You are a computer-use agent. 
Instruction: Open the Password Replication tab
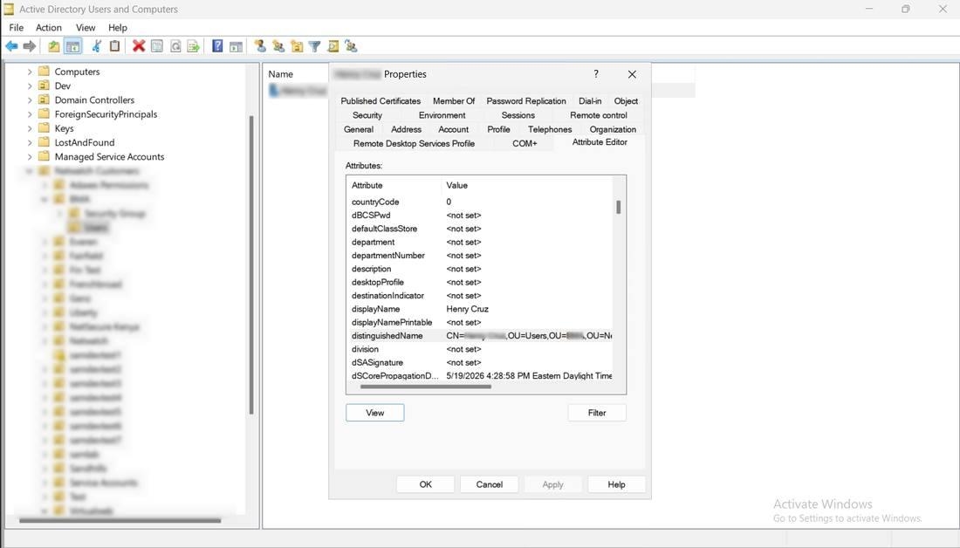tap(526, 101)
